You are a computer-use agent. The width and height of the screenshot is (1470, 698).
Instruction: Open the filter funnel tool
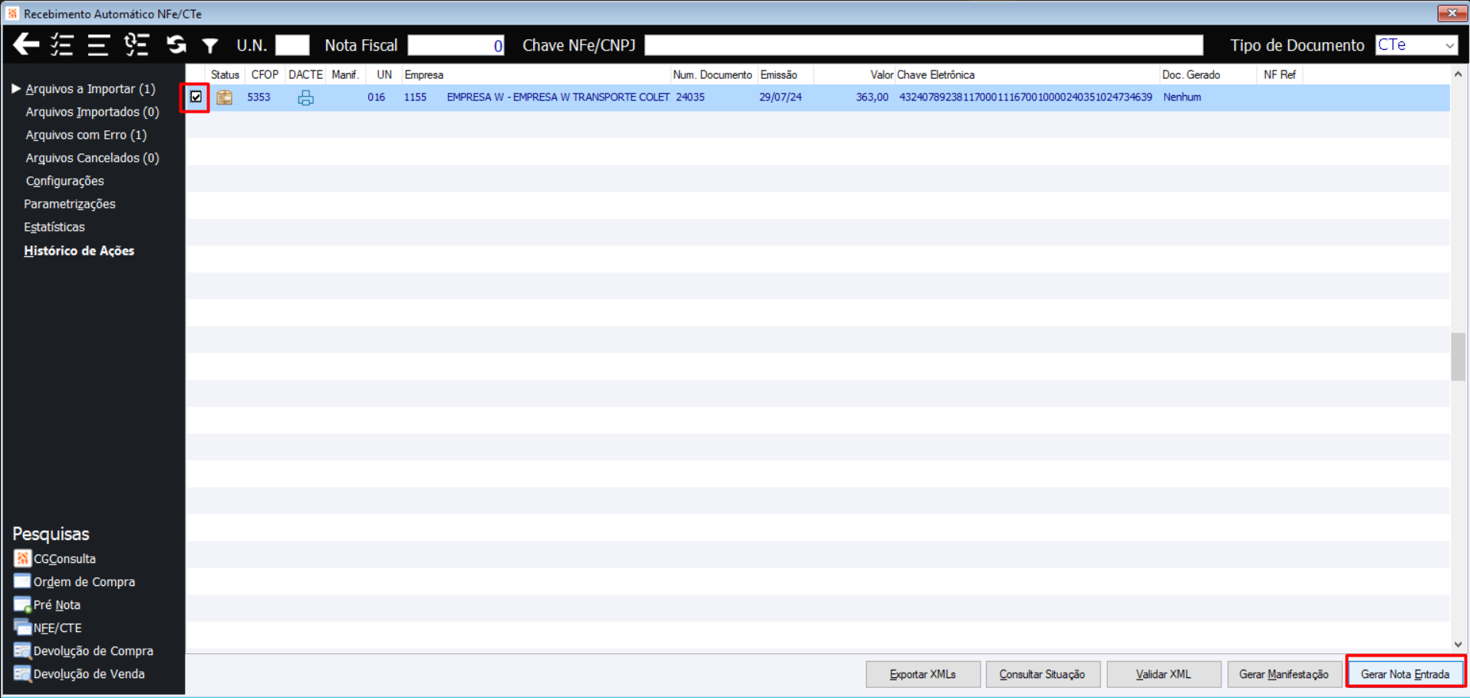209,46
